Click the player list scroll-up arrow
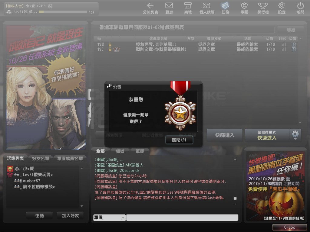The height and width of the screenshot is (232, 310). 82,168
